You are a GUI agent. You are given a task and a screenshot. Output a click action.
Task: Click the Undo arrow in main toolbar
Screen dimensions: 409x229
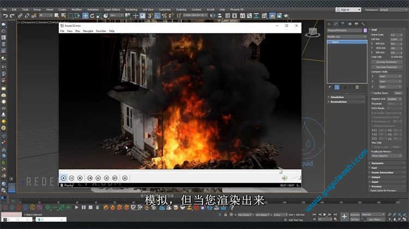click(x=5, y=16)
